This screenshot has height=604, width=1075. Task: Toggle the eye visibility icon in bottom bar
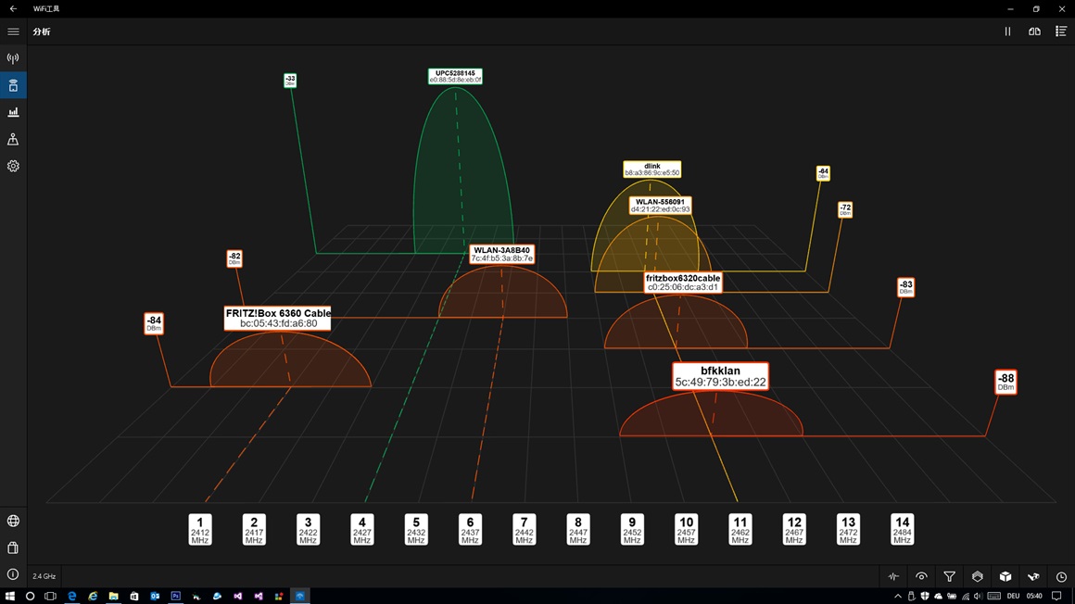(x=921, y=576)
